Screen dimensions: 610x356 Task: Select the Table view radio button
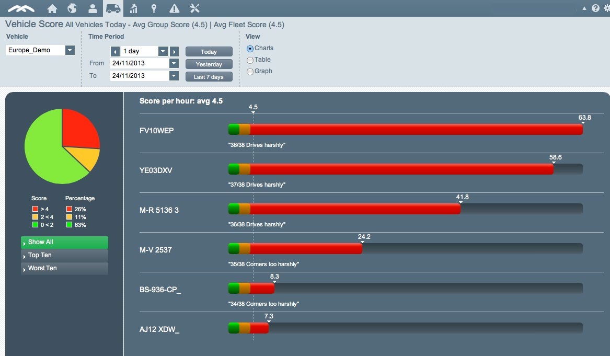(250, 60)
